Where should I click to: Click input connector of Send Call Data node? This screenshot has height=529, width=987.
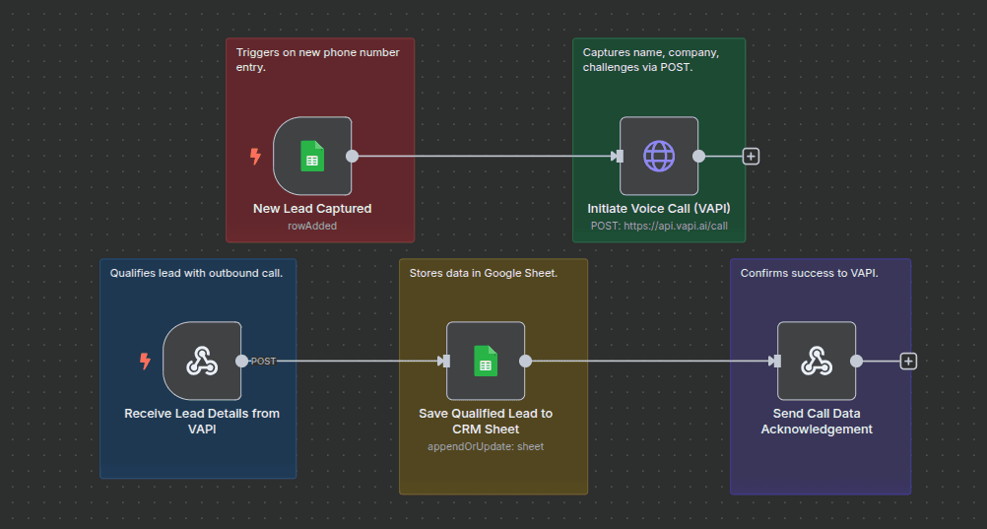[x=777, y=361]
